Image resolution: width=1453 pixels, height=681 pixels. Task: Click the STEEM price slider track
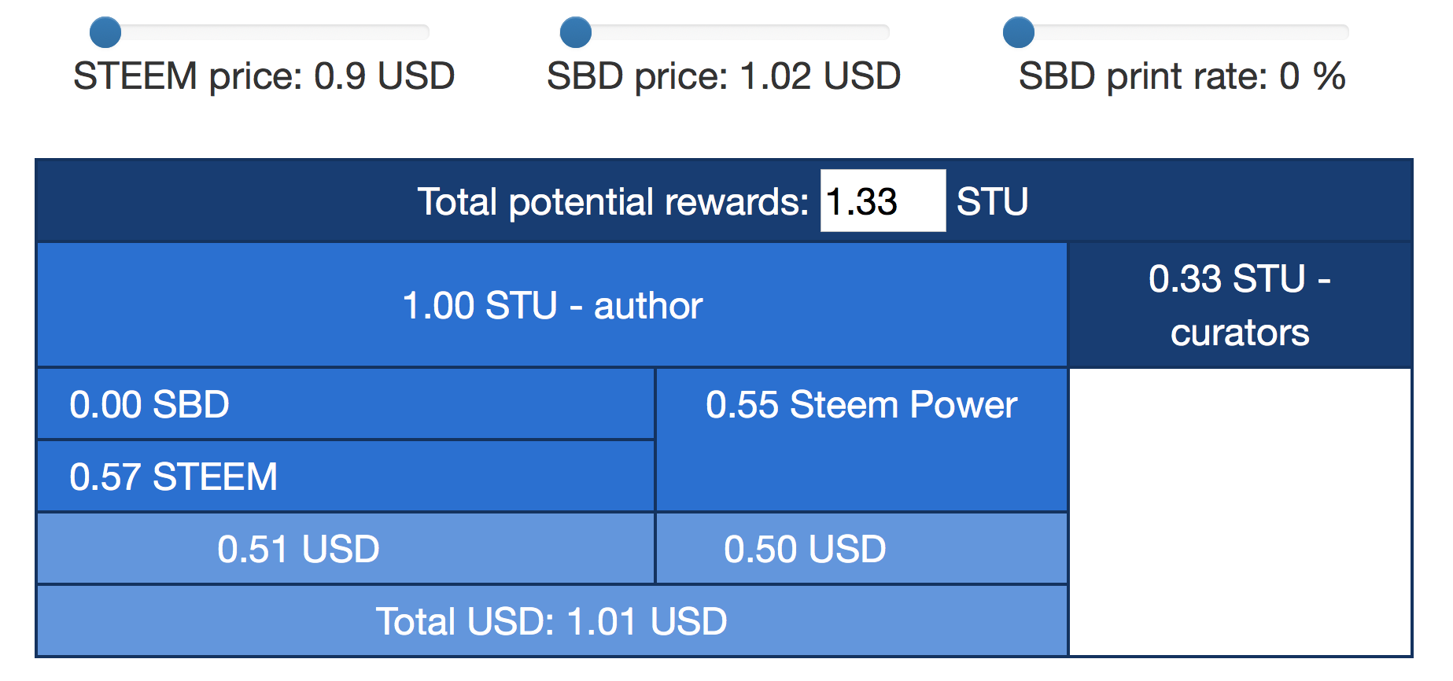(267, 32)
